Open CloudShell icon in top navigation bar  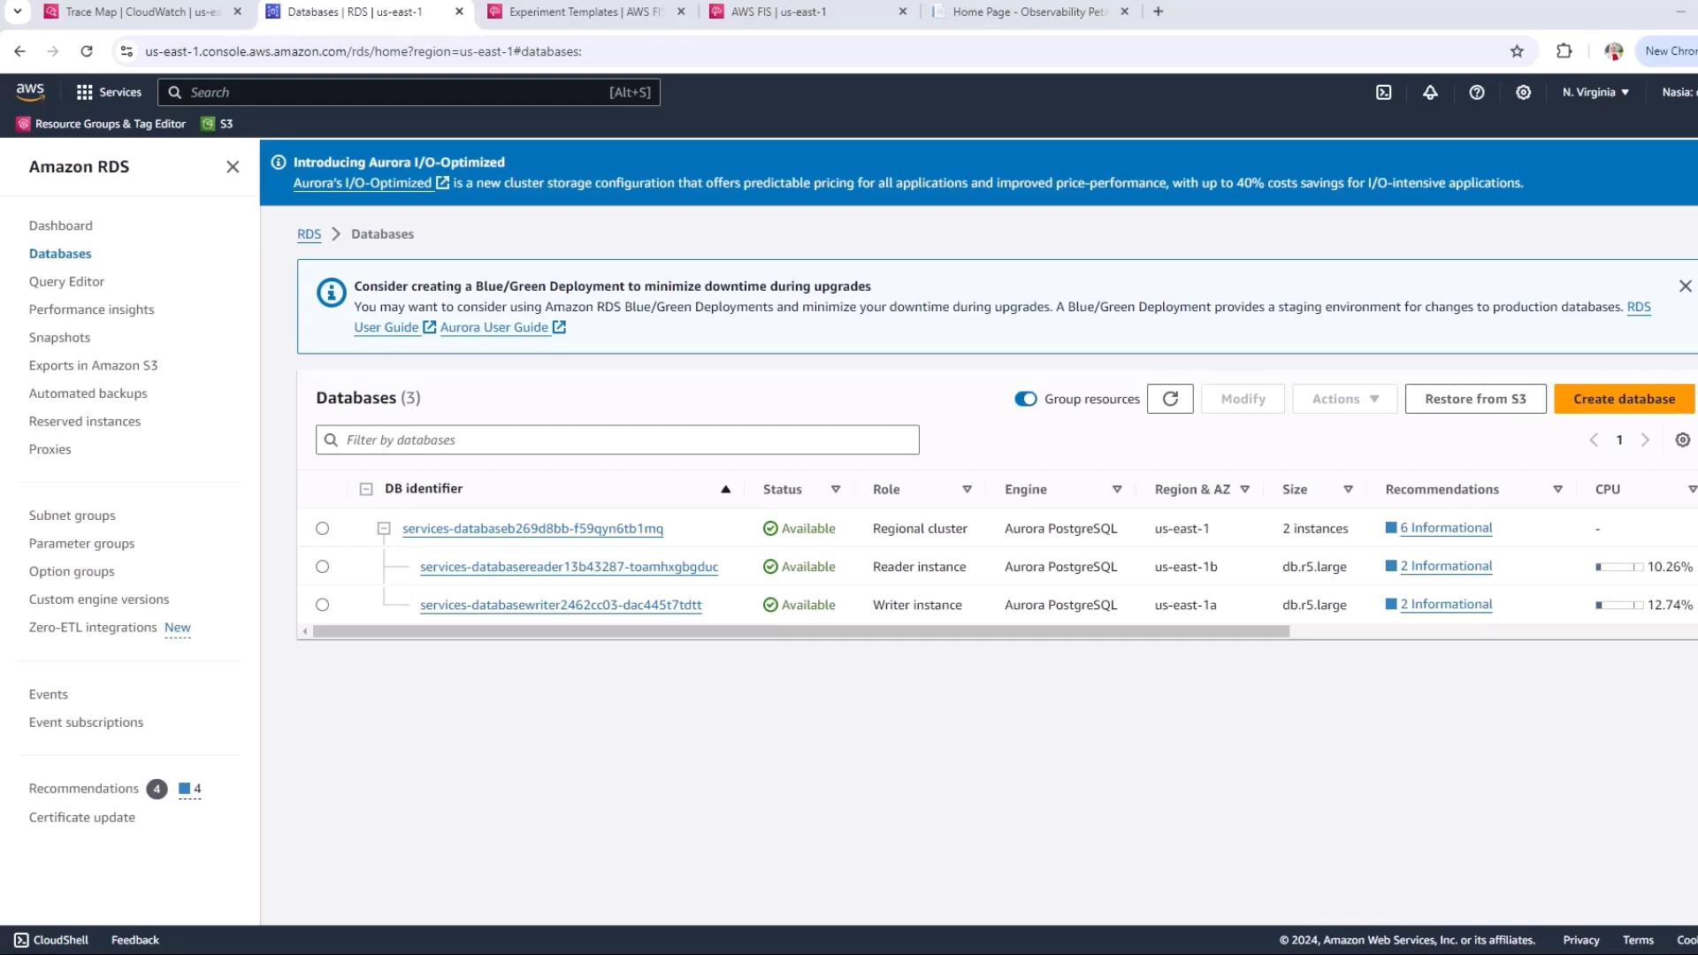[x=1384, y=92]
